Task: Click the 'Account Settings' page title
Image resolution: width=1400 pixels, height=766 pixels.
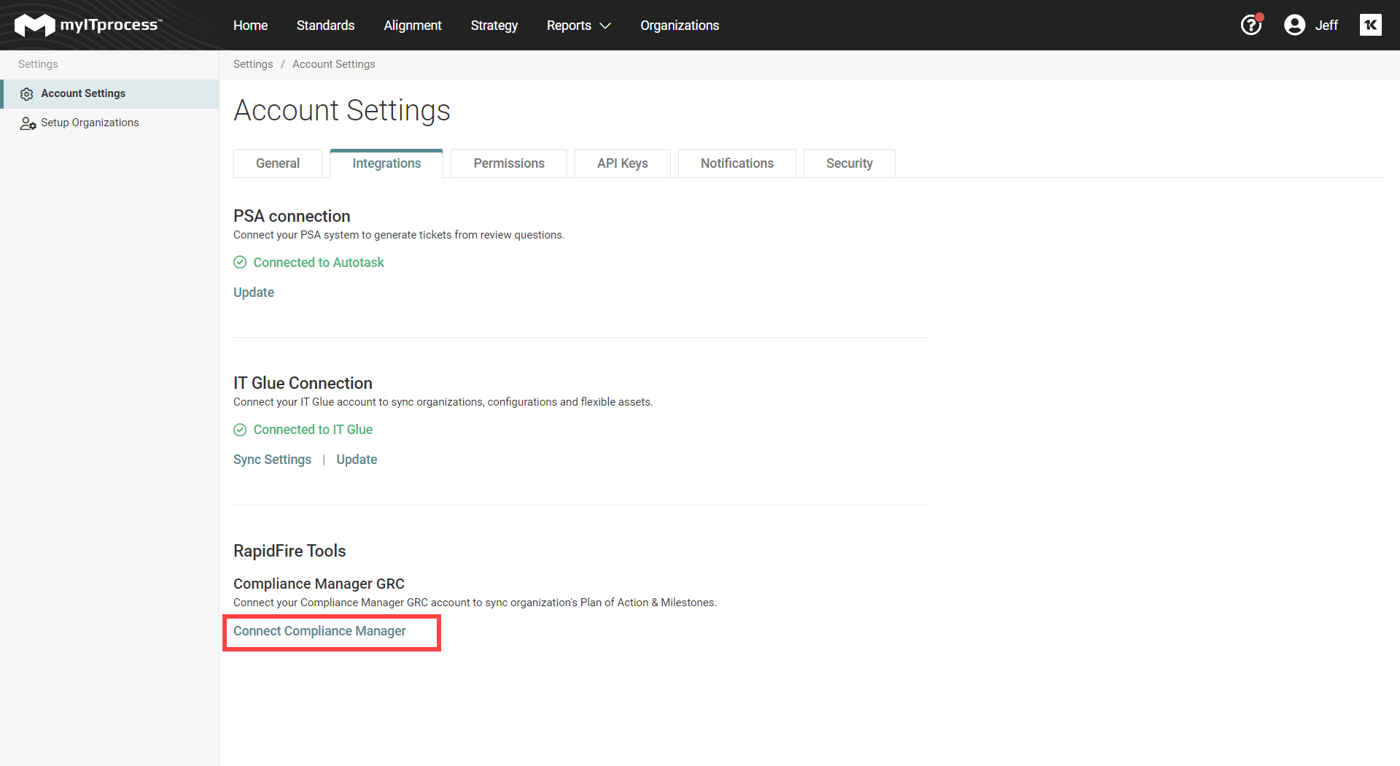Action: [x=342, y=110]
